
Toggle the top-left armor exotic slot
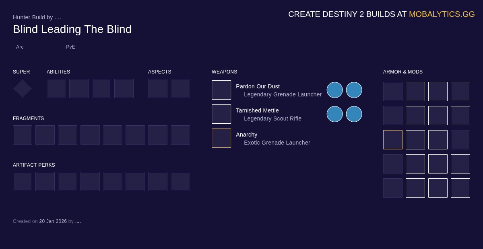tap(393, 92)
